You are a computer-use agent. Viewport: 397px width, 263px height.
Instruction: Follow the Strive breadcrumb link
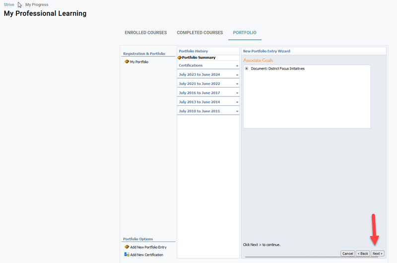tap(9, 4)
